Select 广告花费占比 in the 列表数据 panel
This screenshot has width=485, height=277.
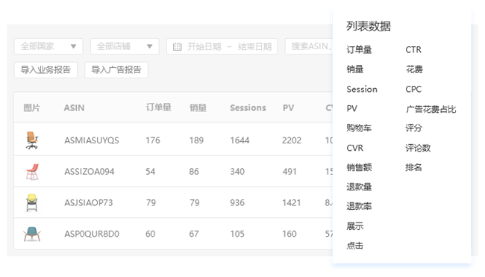[431, 109]
